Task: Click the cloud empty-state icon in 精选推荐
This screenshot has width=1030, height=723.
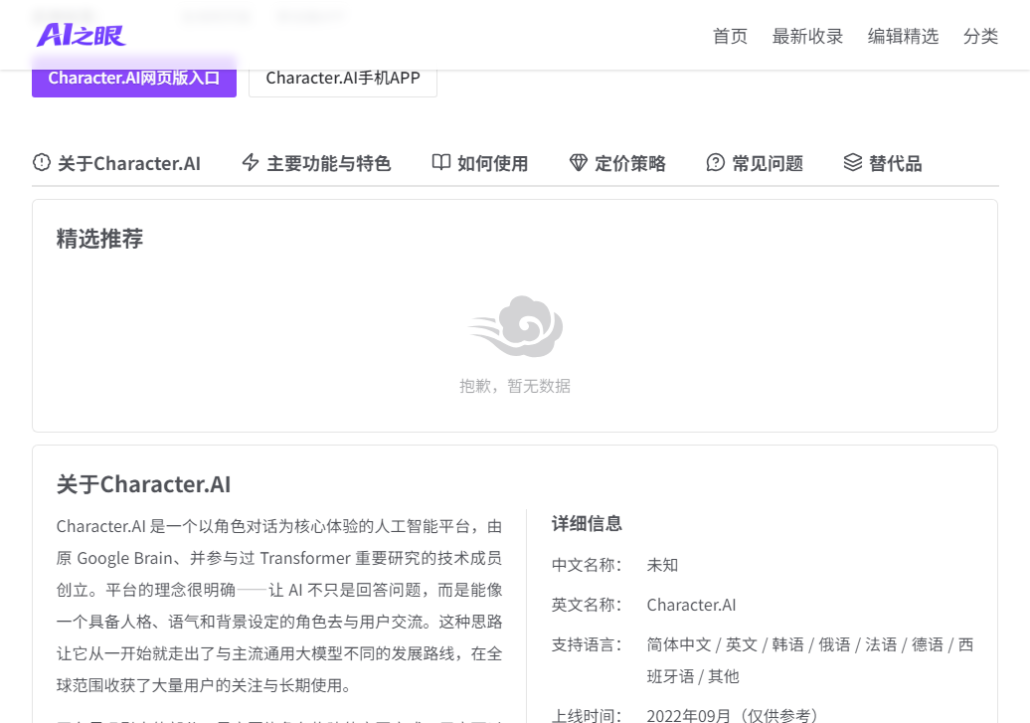Action: [x=516, y=326]
